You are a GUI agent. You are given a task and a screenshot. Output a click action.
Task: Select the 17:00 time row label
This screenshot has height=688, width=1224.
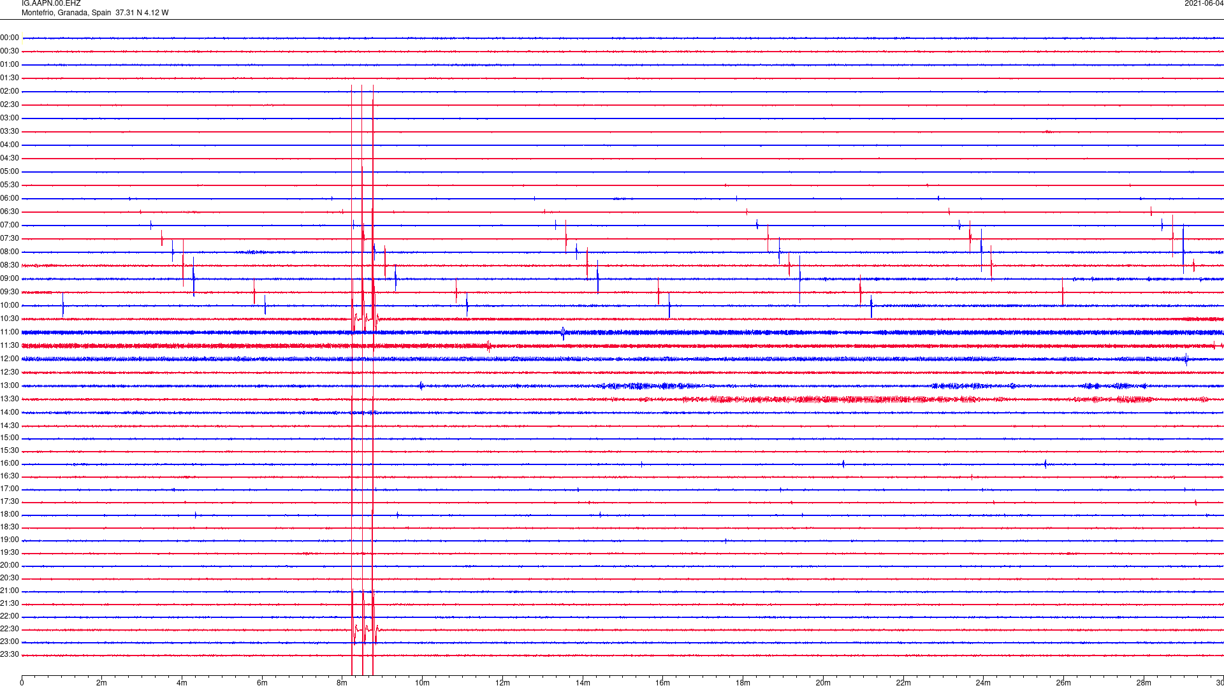click(x=10, y=489)
